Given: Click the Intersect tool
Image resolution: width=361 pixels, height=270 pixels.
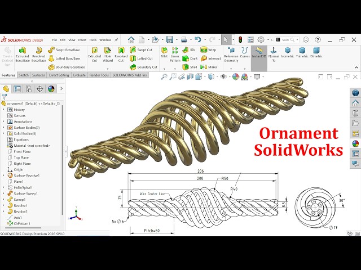Looking at the screenshot, I should click(210, 58).
